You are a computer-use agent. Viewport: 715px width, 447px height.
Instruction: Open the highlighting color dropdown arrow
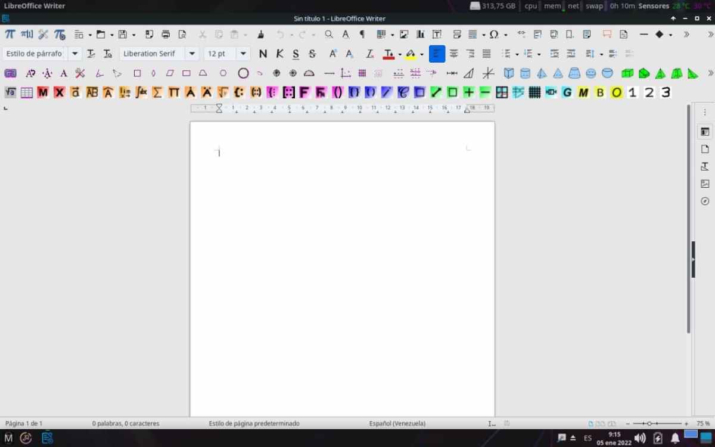[421, 54]
